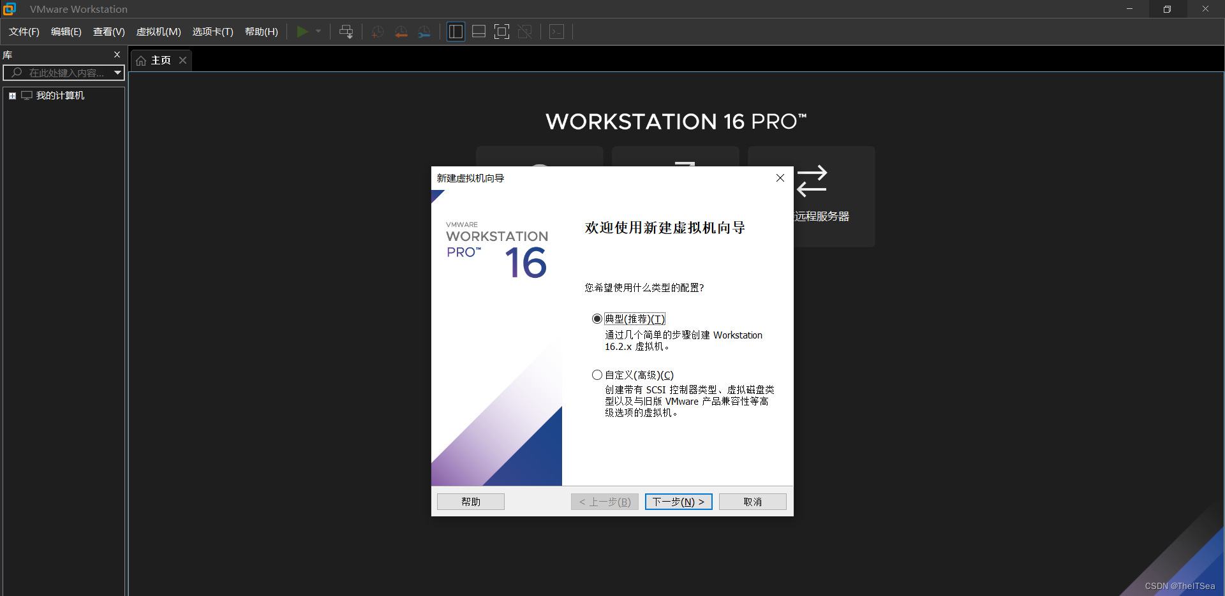Click the Unity mode toolbar icon
The image size is (1225, 596).
[x=524, y=31]
